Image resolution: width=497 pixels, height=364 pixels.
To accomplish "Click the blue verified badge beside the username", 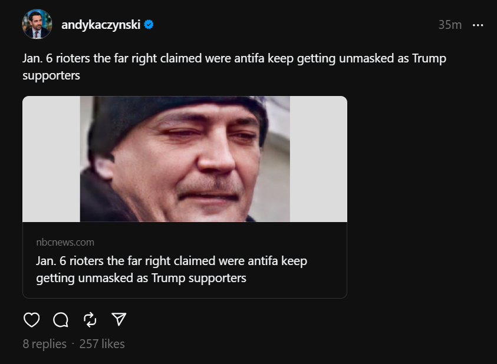I will 149,25.
